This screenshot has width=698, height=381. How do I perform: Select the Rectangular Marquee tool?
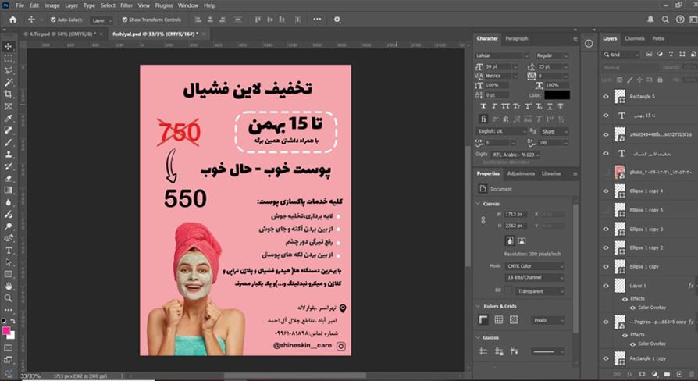pos(9,59)
